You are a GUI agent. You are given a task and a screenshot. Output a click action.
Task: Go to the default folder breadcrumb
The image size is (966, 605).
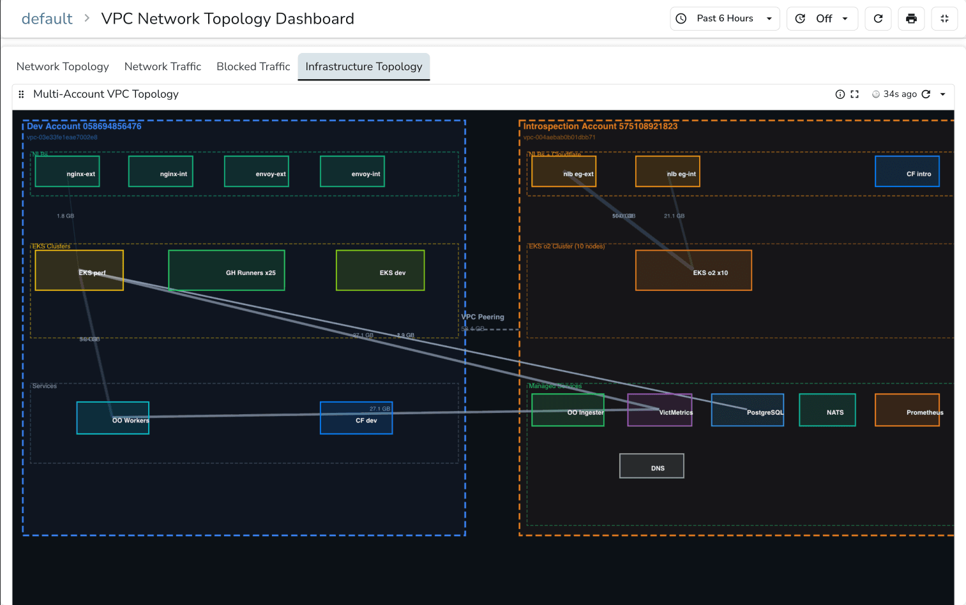click(x=47, y=19)
